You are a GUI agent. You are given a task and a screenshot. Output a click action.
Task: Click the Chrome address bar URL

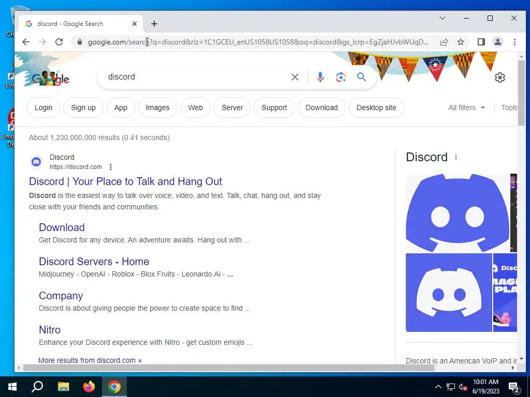point(258,42)
